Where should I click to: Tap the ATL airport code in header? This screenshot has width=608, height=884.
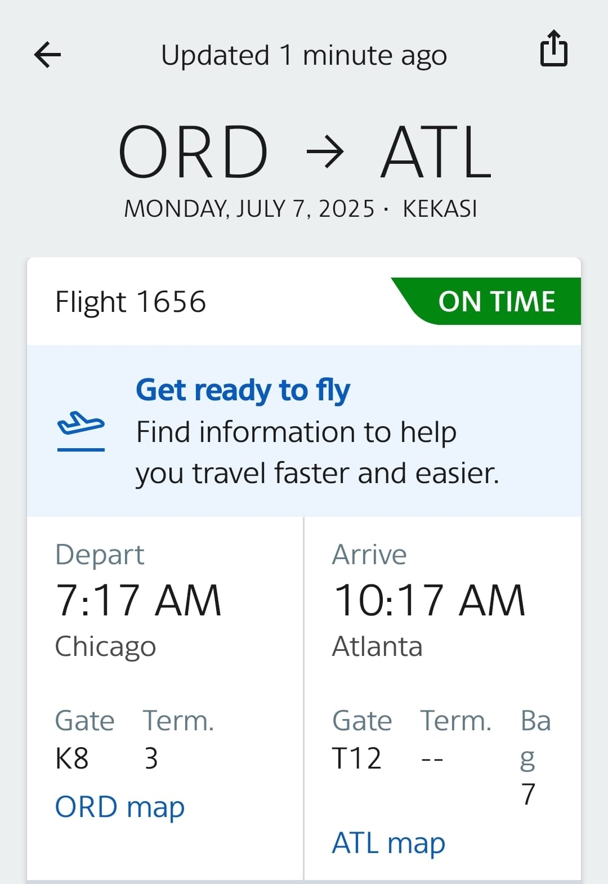pos(436,152)
